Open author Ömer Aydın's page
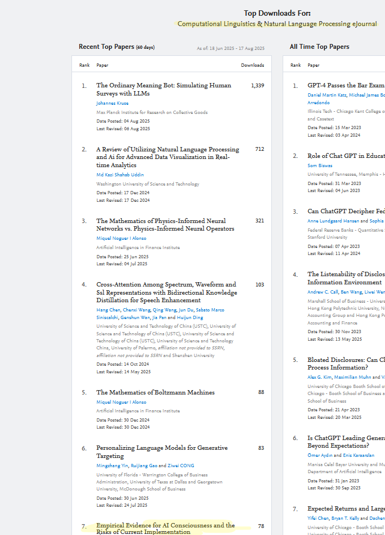This screenshot has width=385, height=535. pos(320,455)
